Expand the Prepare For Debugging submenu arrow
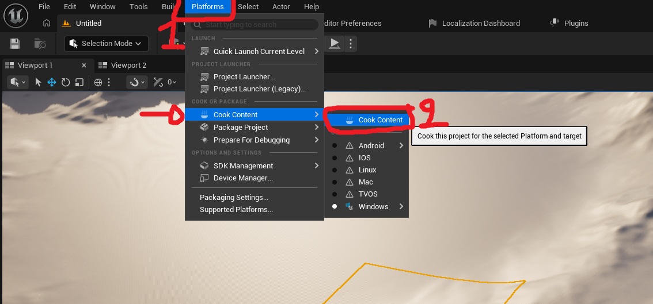The width and height of the screenshot is (653, 304). (x=317, y=140)
